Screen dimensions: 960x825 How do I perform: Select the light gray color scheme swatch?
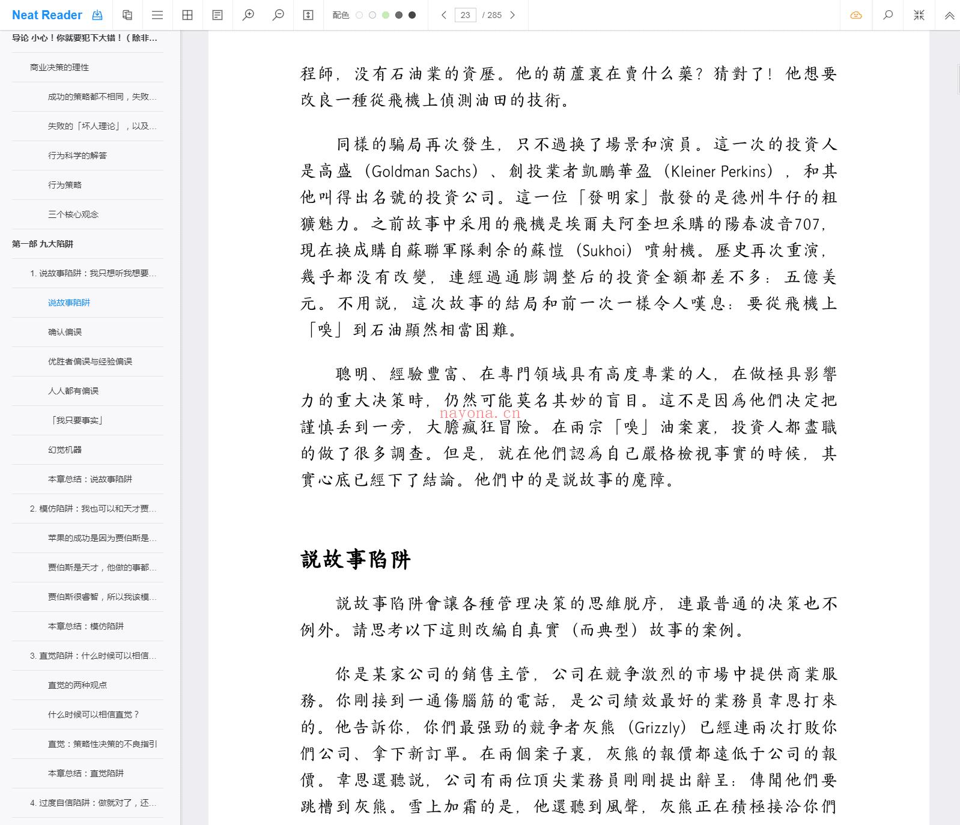point(372,15)
